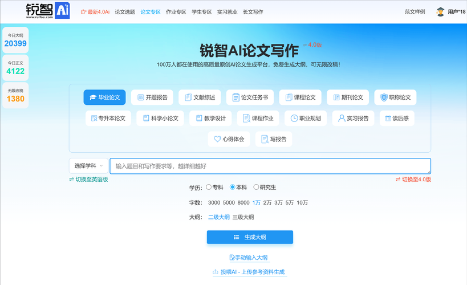The image size is (467, 285).
Task: Set word count to 2万
Action: 267,203
